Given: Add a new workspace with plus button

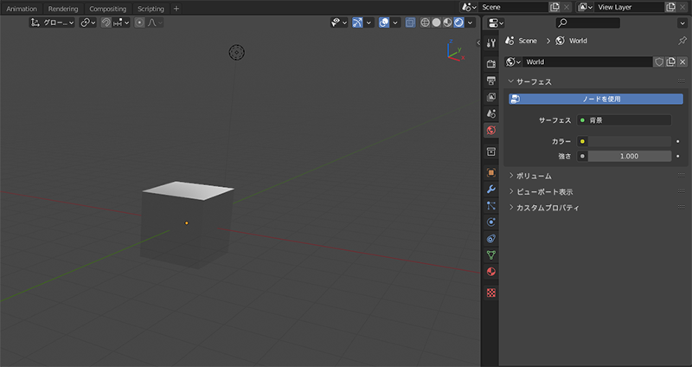Looking at the screenshot, I should 176,9.
